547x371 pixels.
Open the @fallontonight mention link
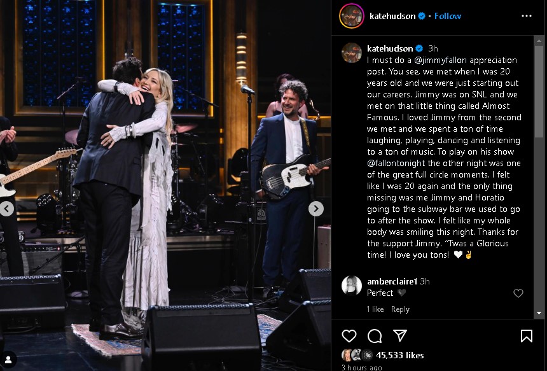391,163
